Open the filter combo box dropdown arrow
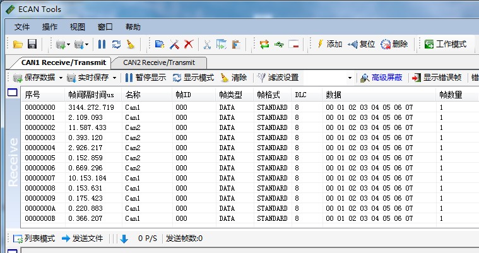The height and width of the screenshot is (253, 479). point(350,78)
